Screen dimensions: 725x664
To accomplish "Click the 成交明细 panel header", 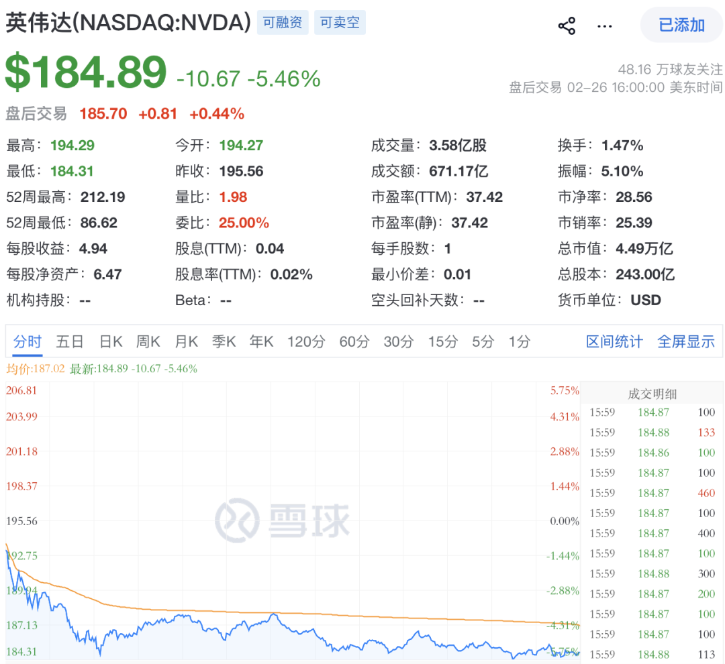I will point(652,394).
